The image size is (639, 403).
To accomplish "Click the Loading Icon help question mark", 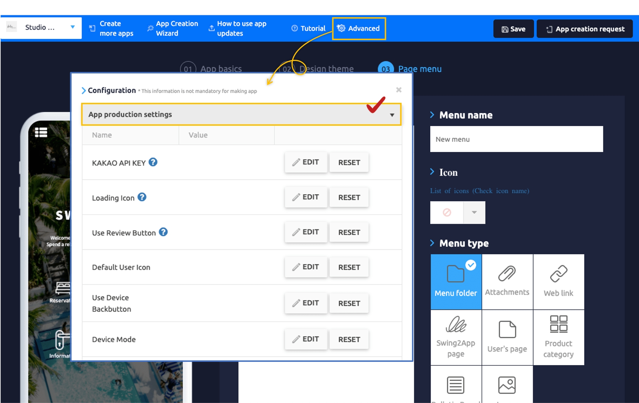I will [142, 197].
